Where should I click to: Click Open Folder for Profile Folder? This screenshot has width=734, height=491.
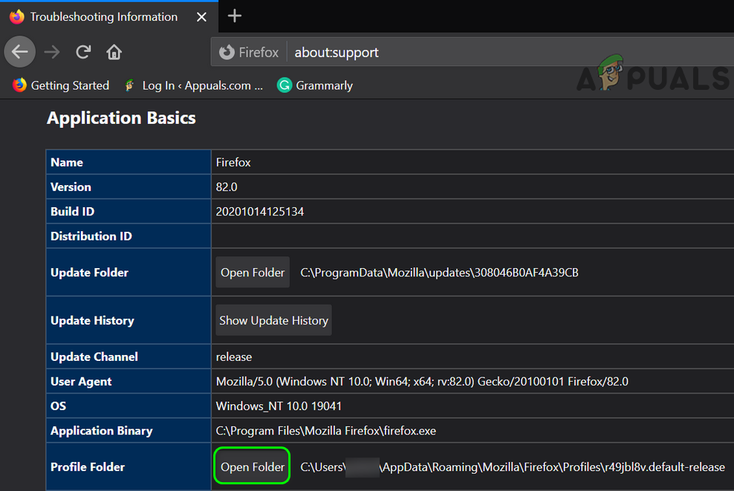[253, 466]
